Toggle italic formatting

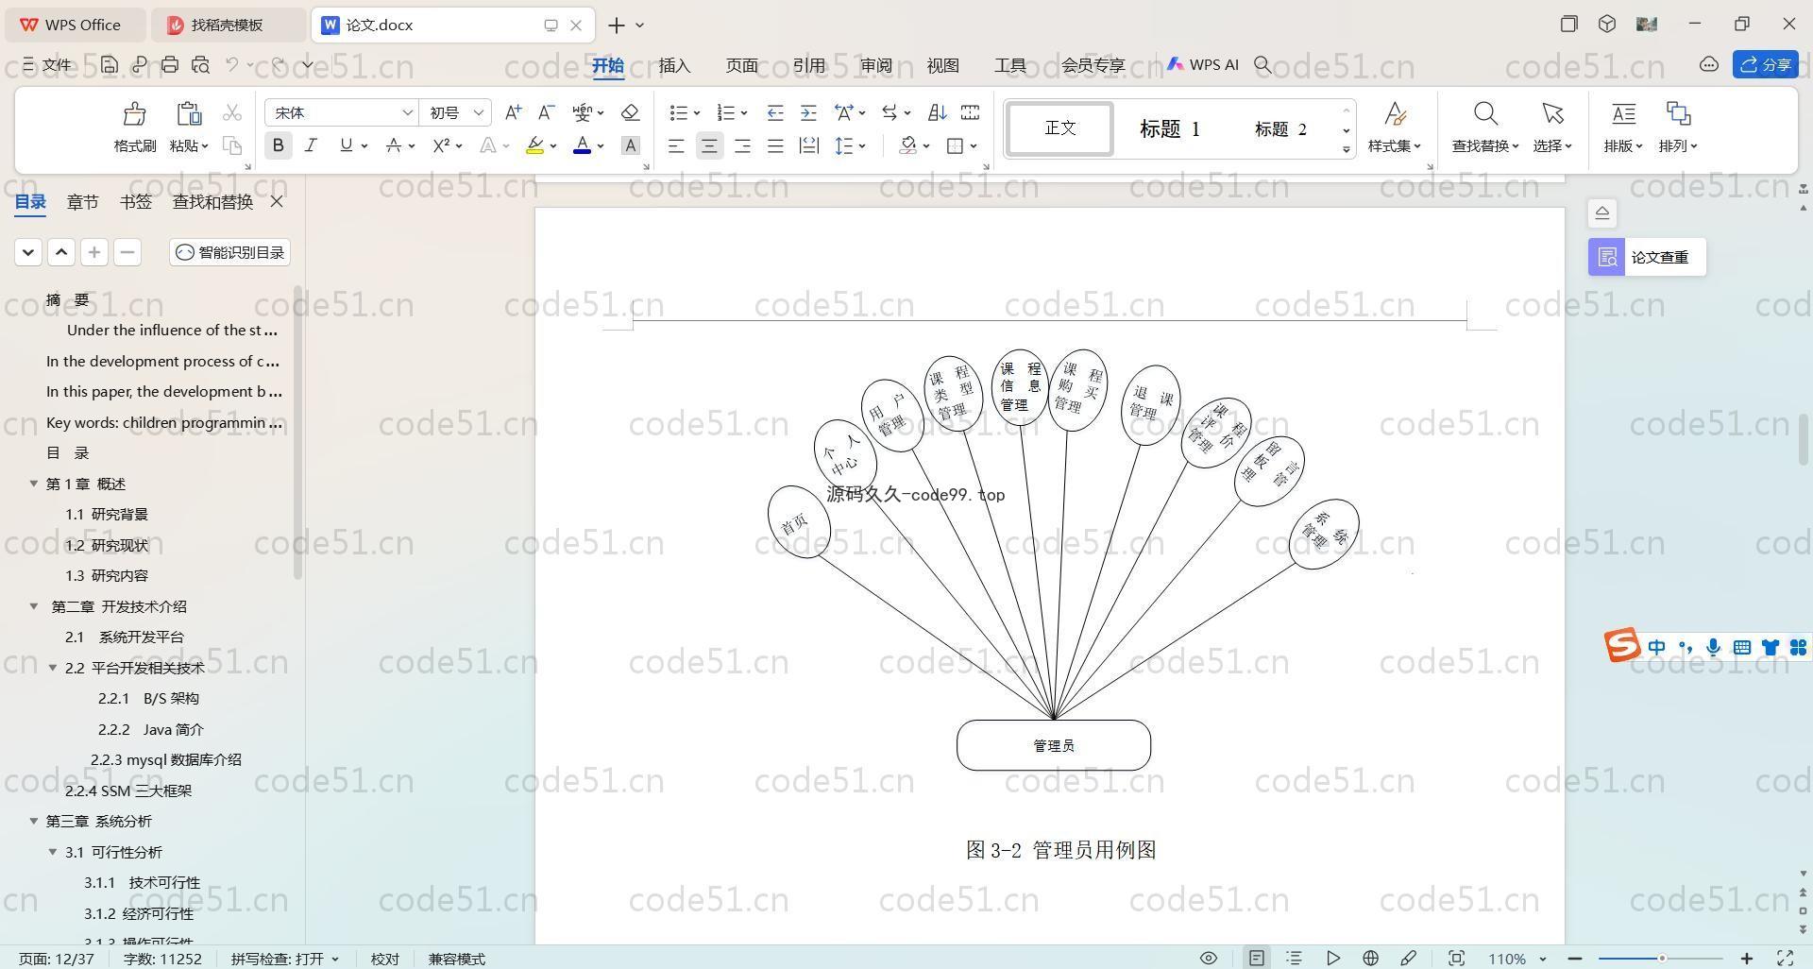pyautogui.click(x=311, y=145)
